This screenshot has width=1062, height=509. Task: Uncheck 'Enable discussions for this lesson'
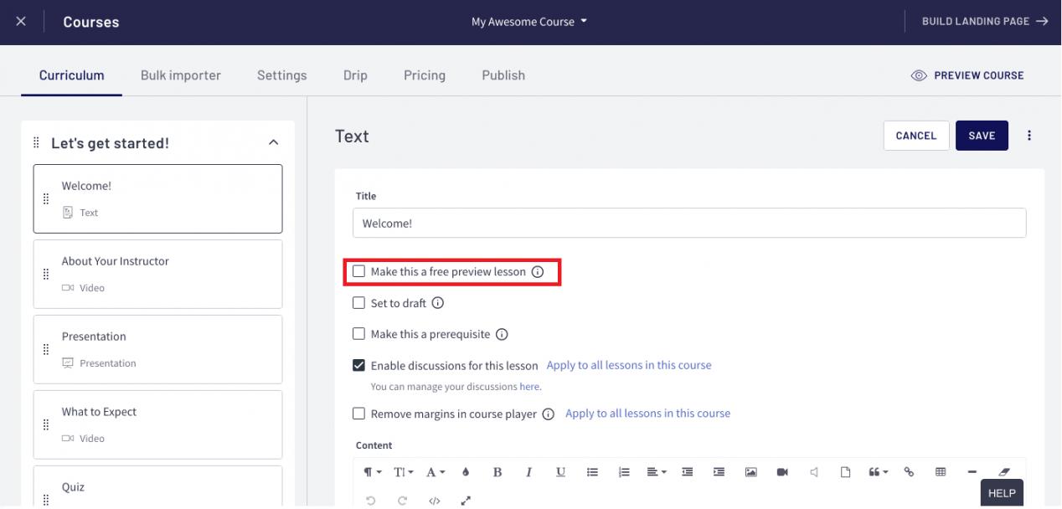(x=359, y=365)
